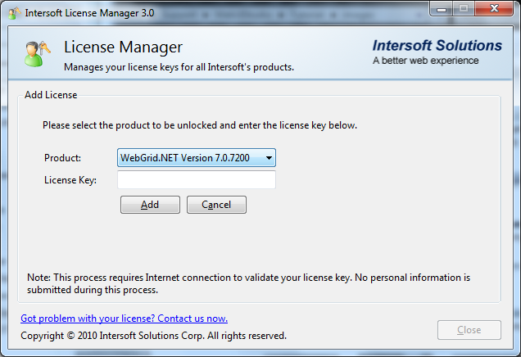
Task: Maximize the License Manager window
Action: [462, 11]
